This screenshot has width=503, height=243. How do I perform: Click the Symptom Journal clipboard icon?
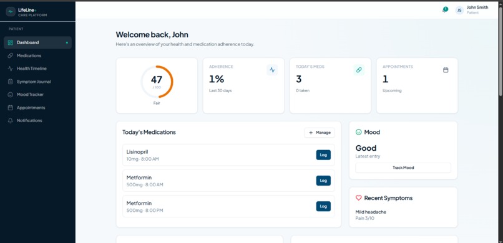pyautogui.click(x=10, y=82)
